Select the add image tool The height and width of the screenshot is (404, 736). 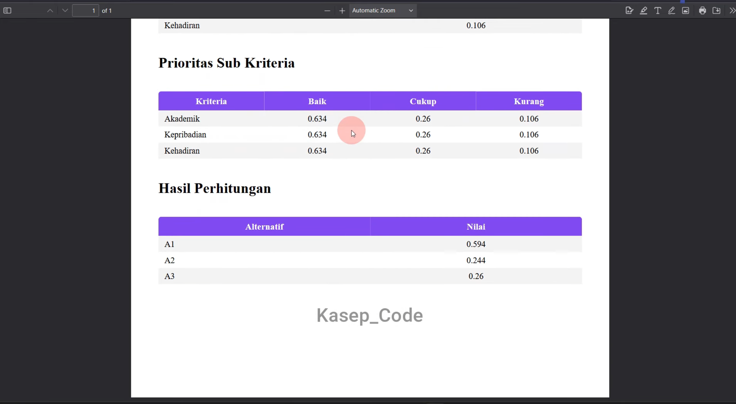(x=686, y=11)
